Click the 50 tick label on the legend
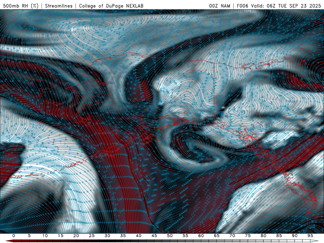Viewport: 324px width, 243px height. click(x=170, y=236)
